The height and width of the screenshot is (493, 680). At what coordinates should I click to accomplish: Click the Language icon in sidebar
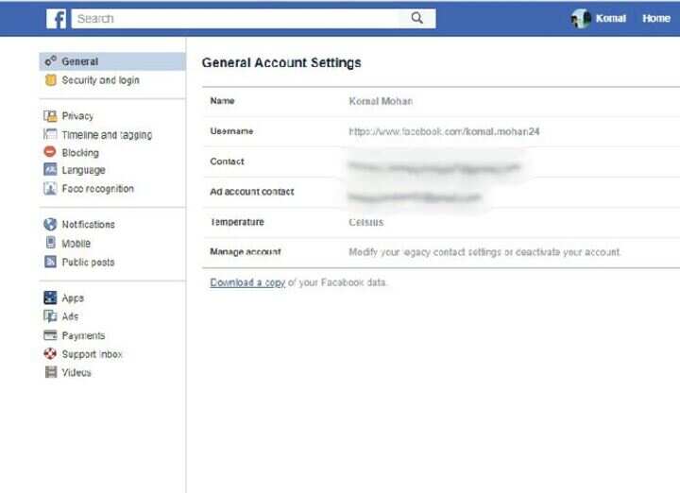[x=50, y=169]
